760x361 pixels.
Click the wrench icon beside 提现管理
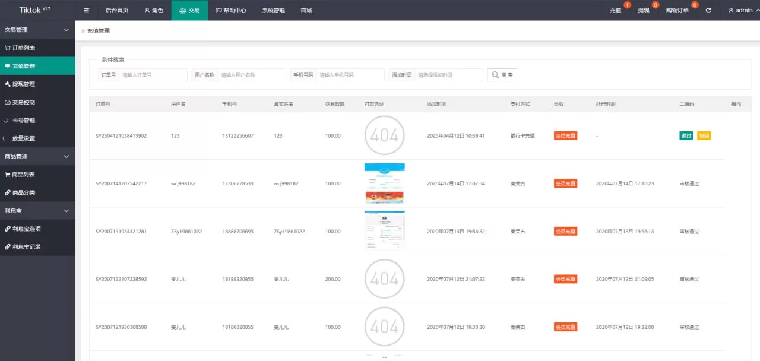pyautogui.click(x=7, y=84)
